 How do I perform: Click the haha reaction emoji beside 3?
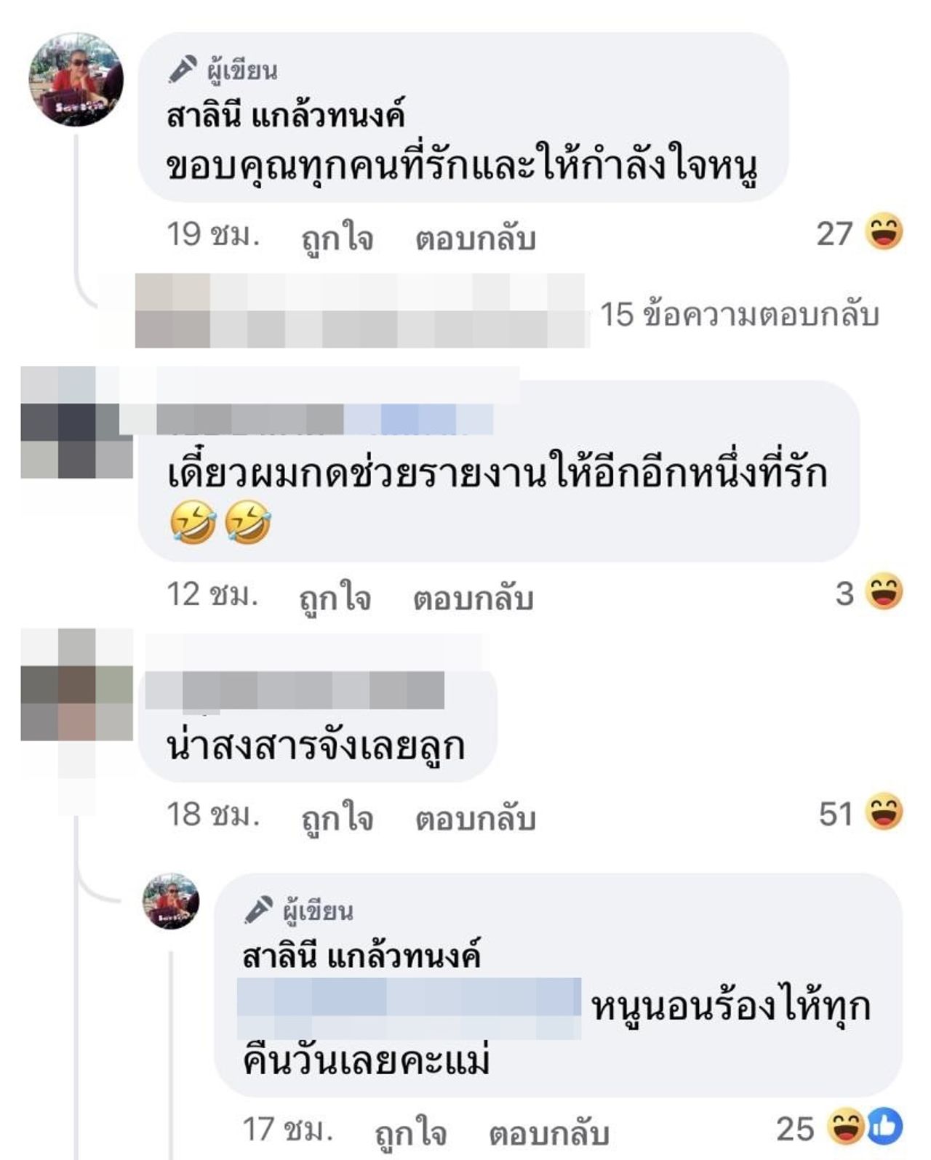point(884,592)
